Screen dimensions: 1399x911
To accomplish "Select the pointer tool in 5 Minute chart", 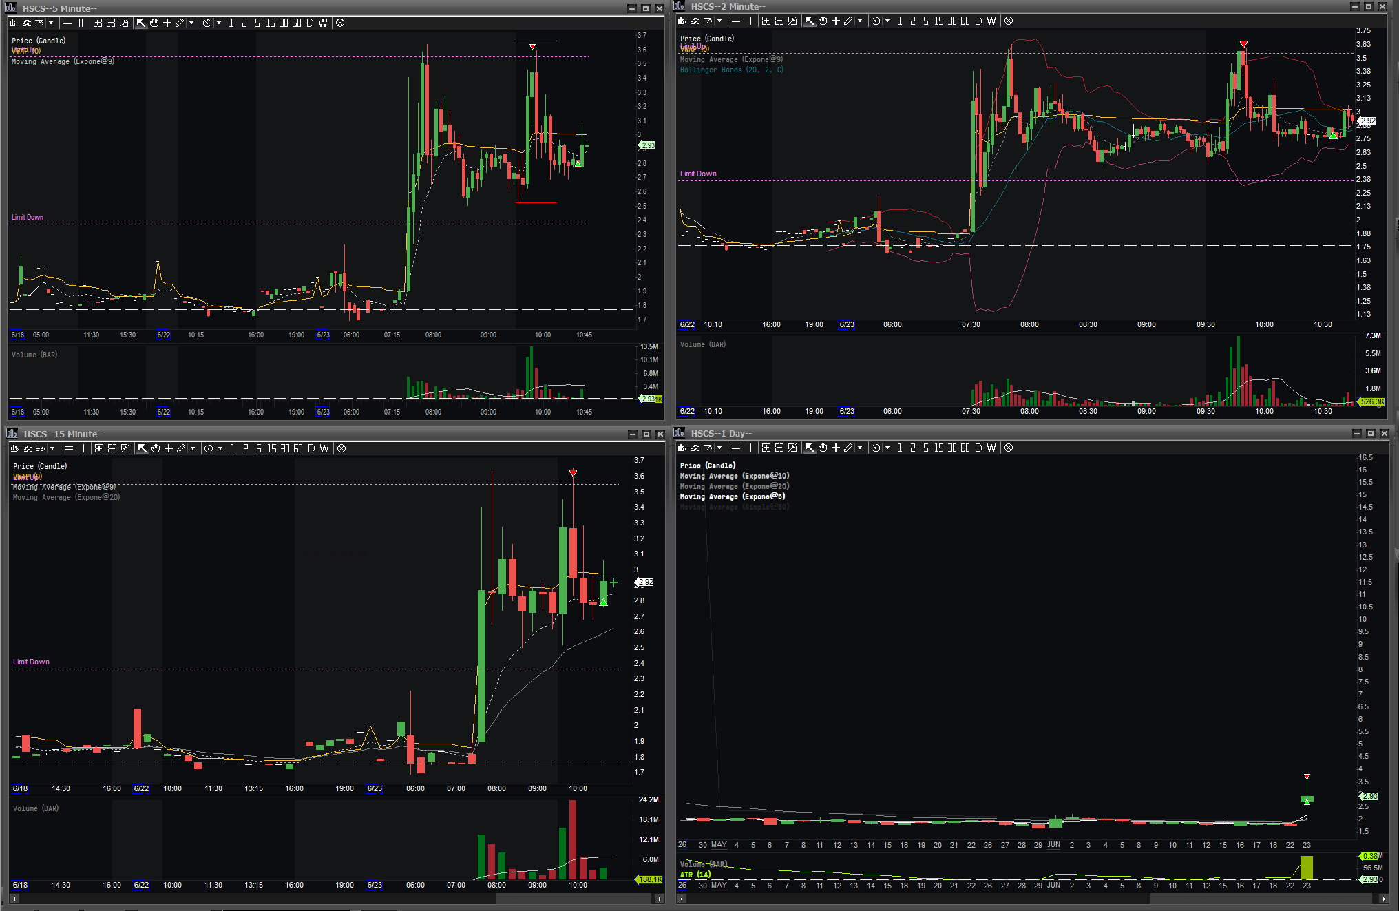I will (x=141, y=23).
